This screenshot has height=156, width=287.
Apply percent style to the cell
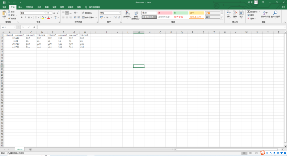[107, 18]
